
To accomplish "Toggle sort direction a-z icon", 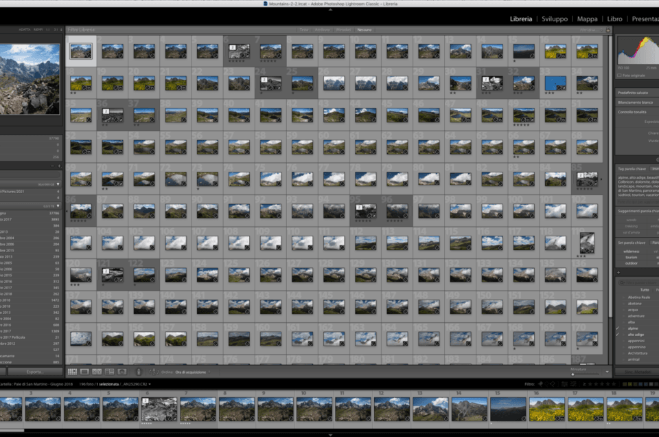I will coord(154,372).
